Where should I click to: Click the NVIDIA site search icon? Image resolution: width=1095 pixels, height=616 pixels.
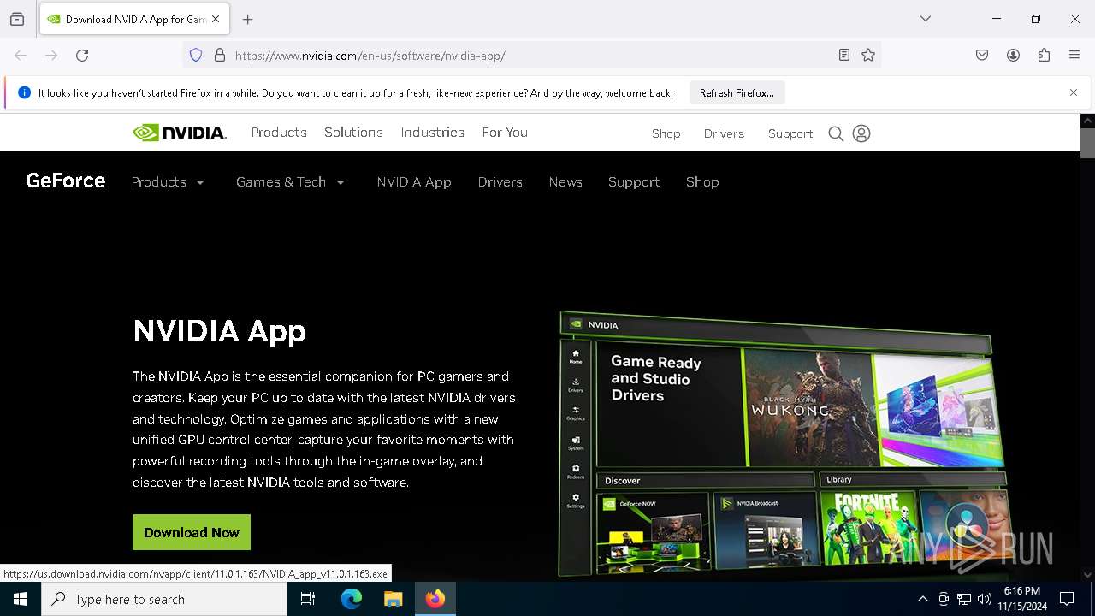tap(836, 133)
